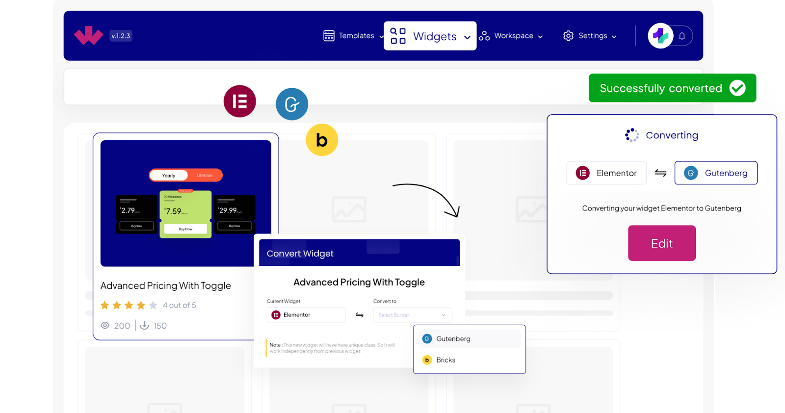Click the 150 downloads count
Image resolution: width=785 pixels, height=413 pixels.
pyautogui.click(x=160, y=326)
